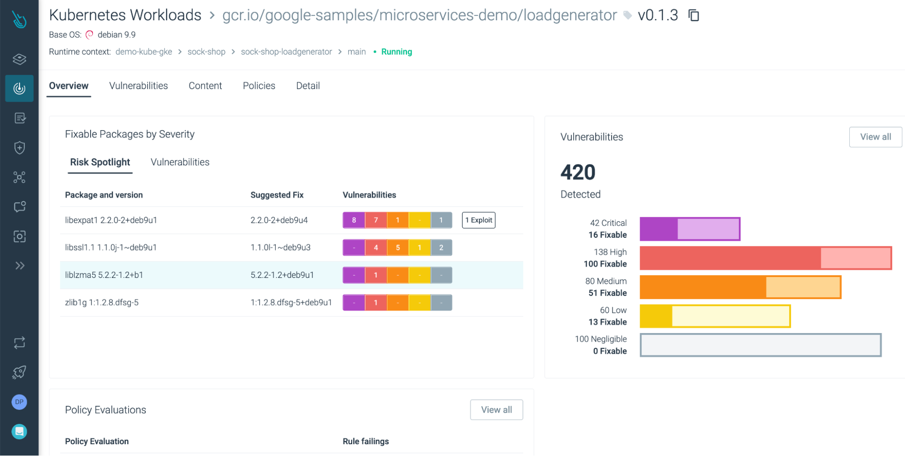Launch the rocket getting-started icon

coord(19,372)
